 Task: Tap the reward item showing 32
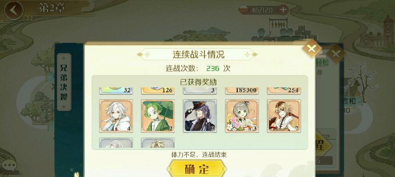tap(116, 91)
